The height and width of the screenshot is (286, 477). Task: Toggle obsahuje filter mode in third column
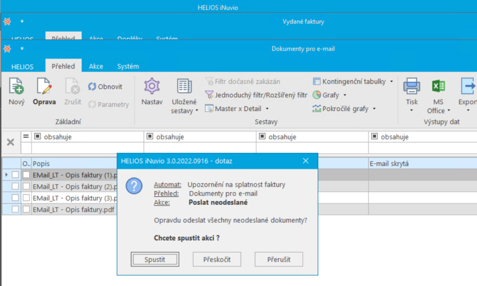[x=262, y=136]
